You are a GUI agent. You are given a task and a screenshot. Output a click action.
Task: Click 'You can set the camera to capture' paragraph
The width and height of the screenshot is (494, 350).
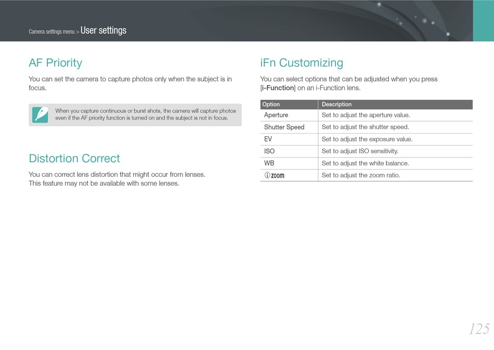130,84
